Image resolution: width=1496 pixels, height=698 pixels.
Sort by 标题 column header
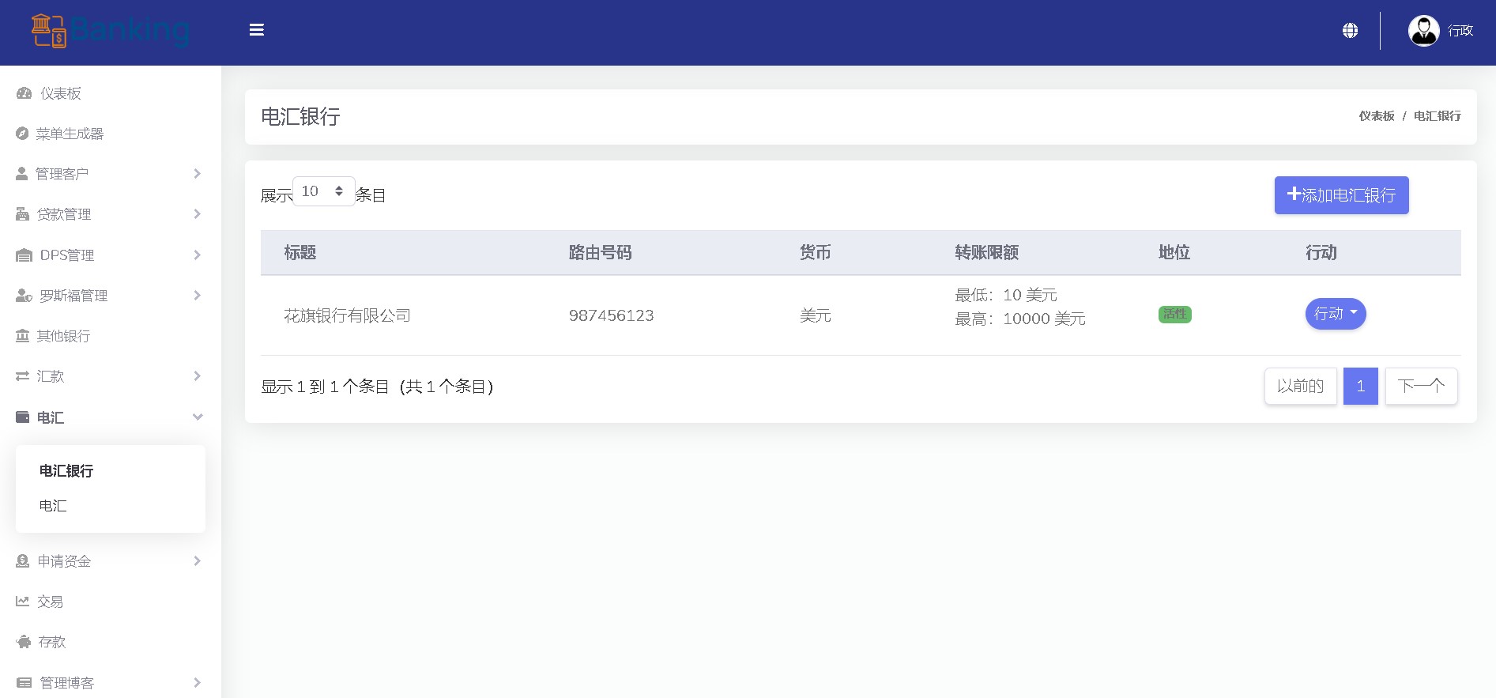click(300, 253)
